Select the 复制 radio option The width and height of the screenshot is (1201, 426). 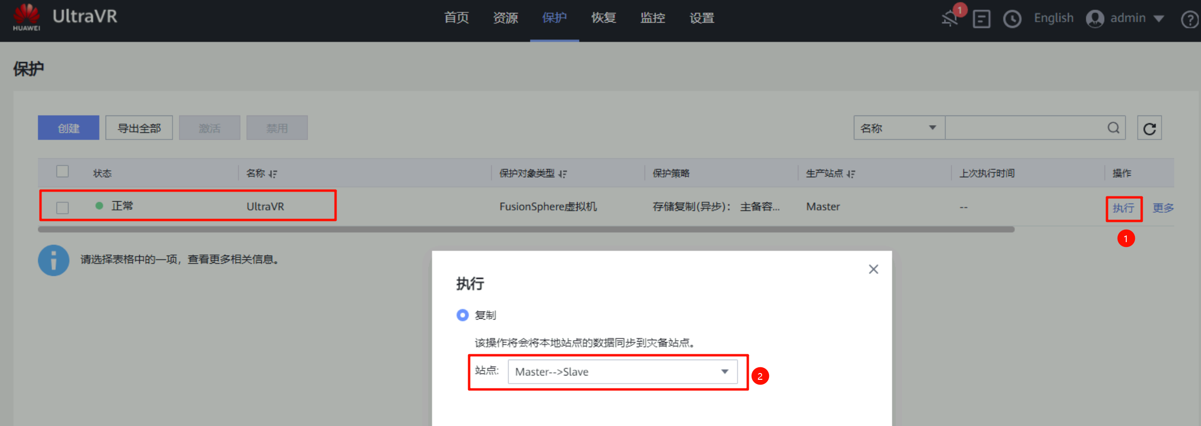[x=462, y=315]
